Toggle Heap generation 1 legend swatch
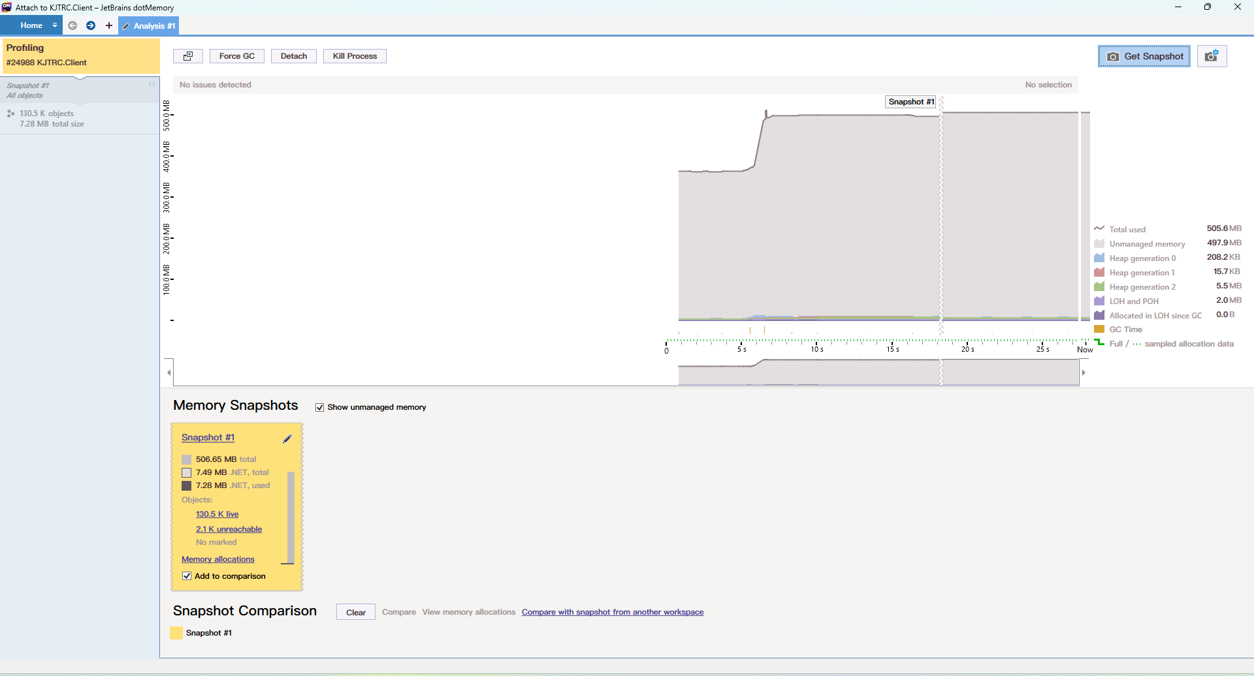The height and width of the screenshot is (676, 1254). pyautogui.click(x=1099, y=271)
